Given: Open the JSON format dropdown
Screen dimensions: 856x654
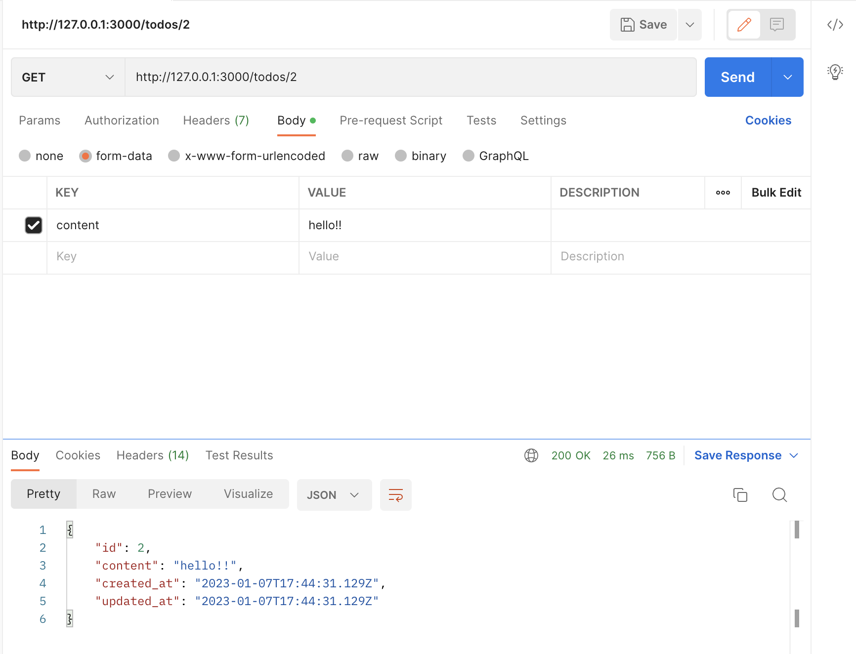Looking at the screenshot, I should click(x=334, y=494).
